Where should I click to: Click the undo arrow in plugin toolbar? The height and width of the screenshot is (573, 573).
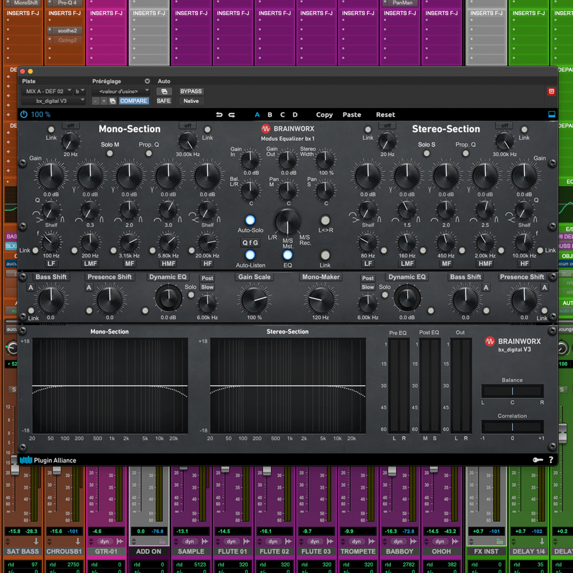point(219,115)
